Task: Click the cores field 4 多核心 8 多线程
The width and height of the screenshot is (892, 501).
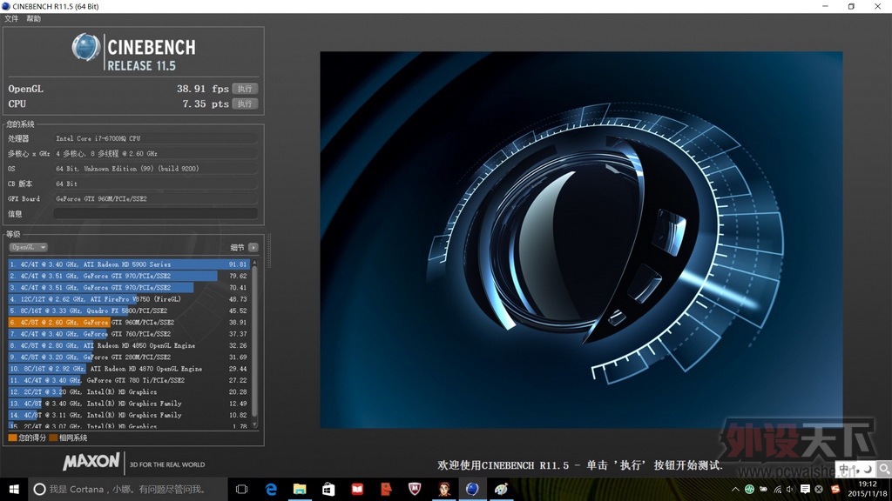Action: tap(155, 153)
